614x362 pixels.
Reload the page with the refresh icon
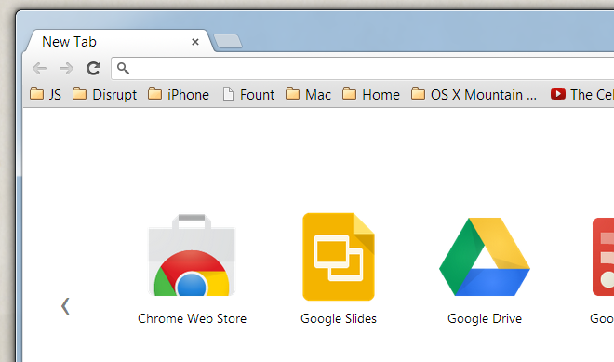click(94, 68)
